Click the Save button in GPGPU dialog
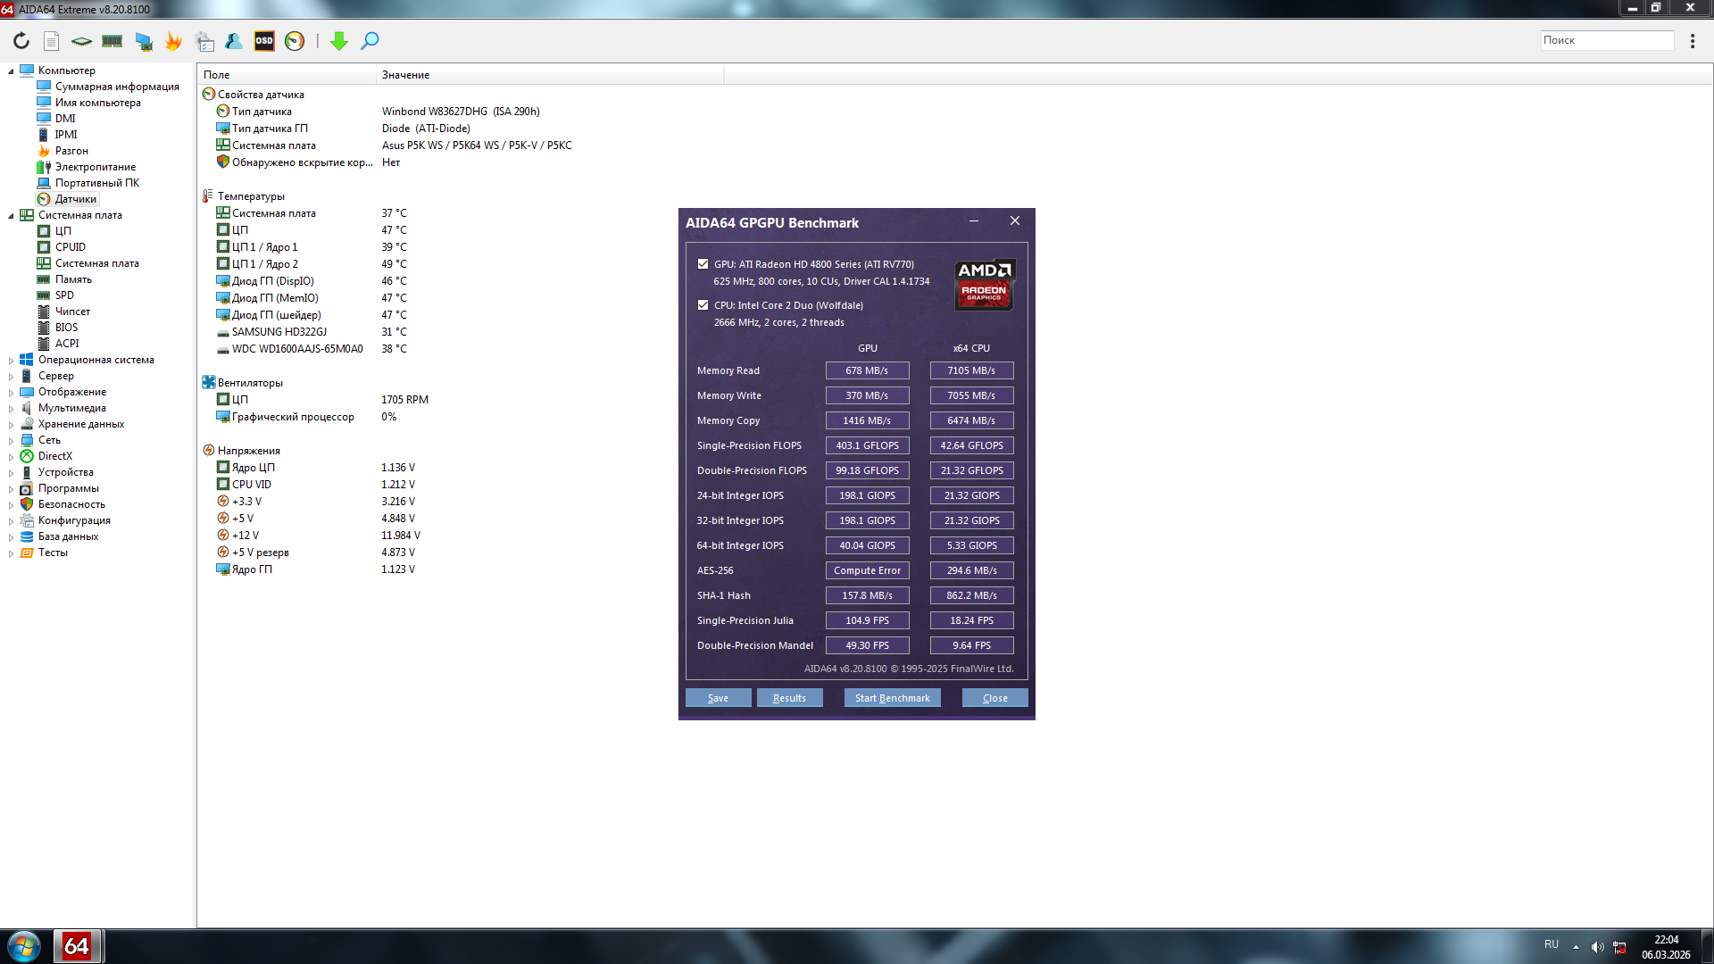The height and width of the screenshot is (964, 1714). (x=718, y=698)
